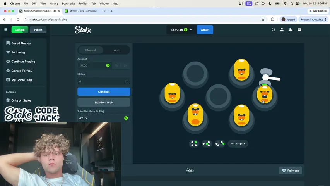Click the Following heart icon
The height and width of the screenshot is (186, 330).
pos(8,52)
